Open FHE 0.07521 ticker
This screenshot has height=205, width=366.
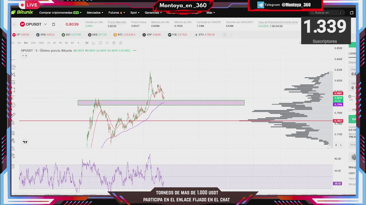pos(178,35)
